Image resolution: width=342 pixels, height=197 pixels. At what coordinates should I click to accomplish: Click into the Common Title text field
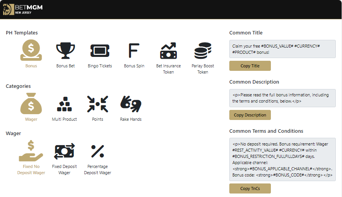tap(283, 49)
